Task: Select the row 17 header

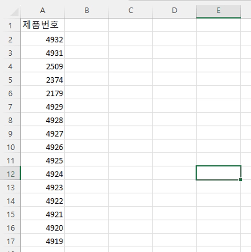Action: (10, 241)
